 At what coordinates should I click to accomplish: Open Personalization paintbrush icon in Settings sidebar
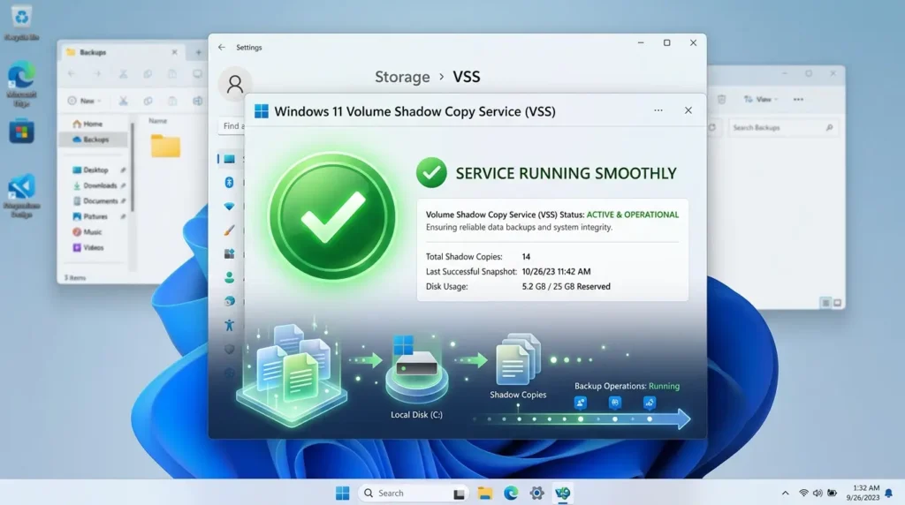point(229,230)
